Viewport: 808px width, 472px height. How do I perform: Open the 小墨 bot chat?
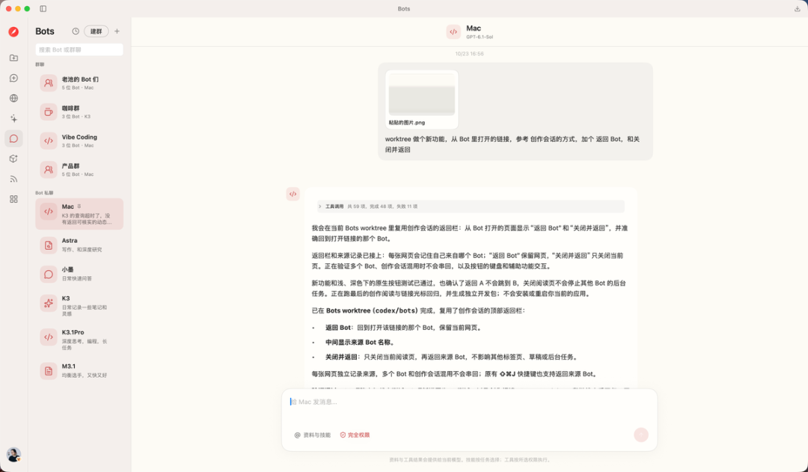(79, 274)
